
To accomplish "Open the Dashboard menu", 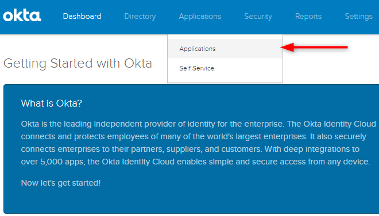I will pos(82,17).
